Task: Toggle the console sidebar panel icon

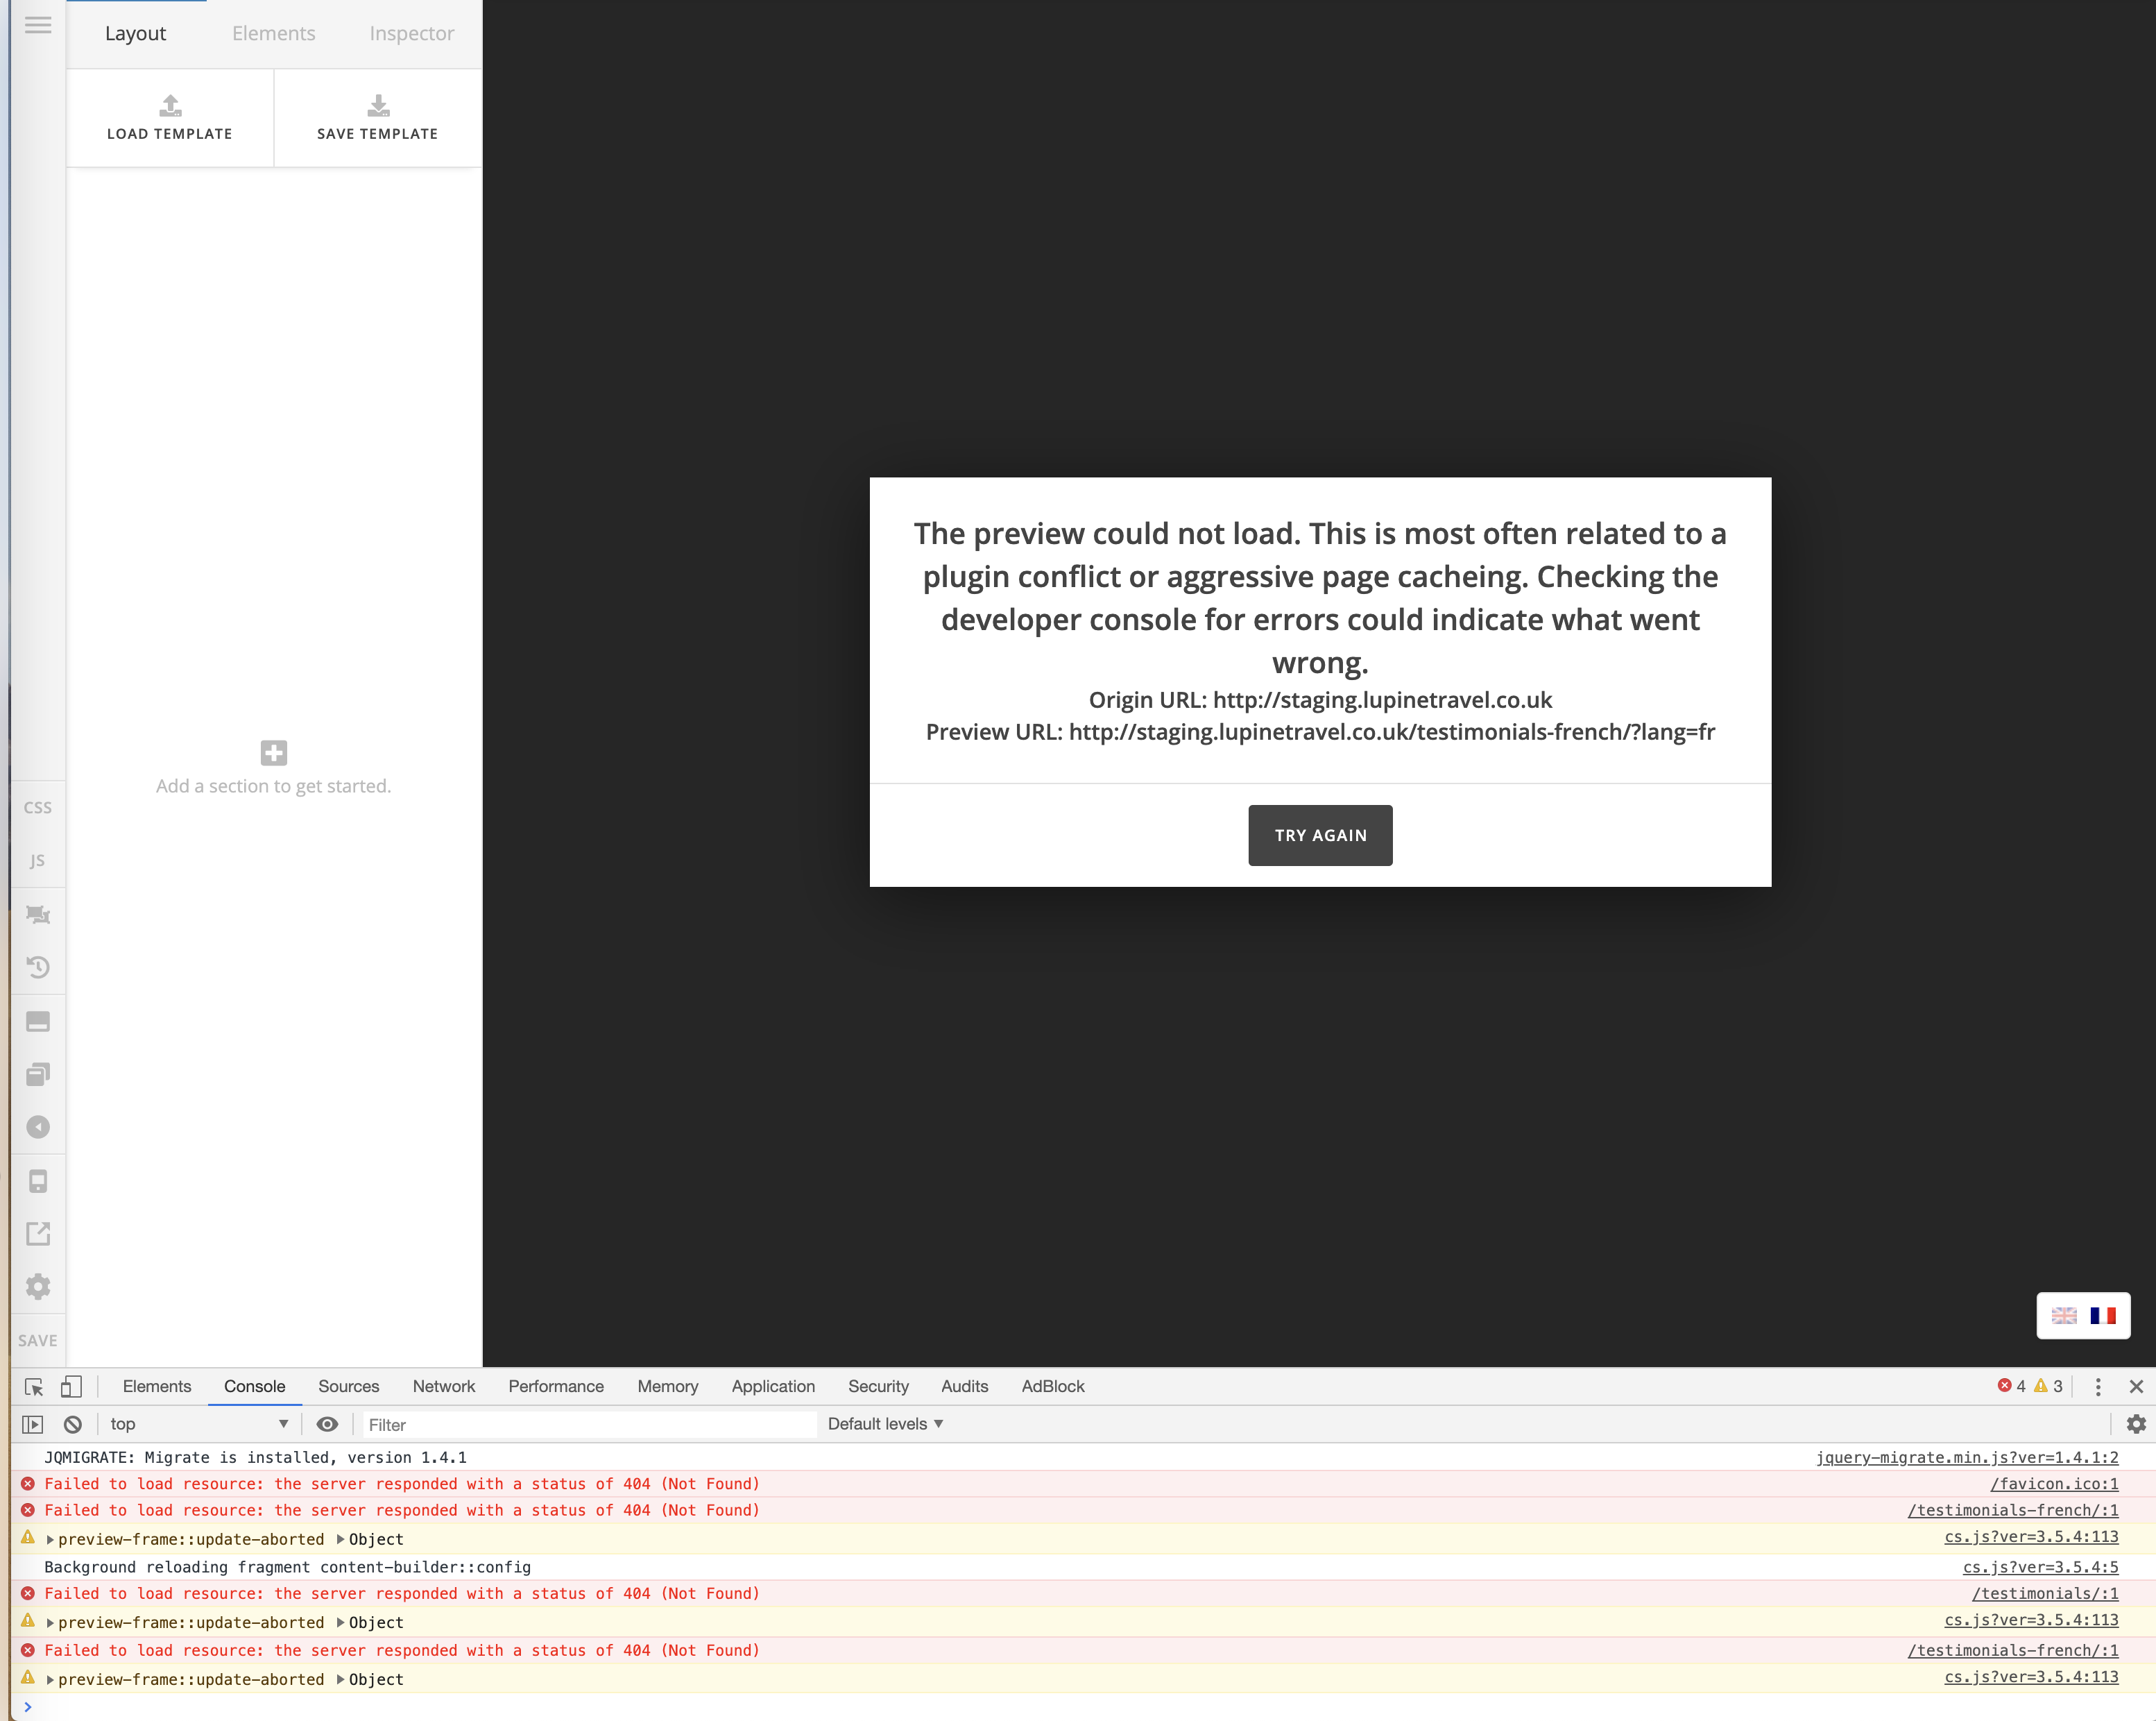Action: [33, 1424]
